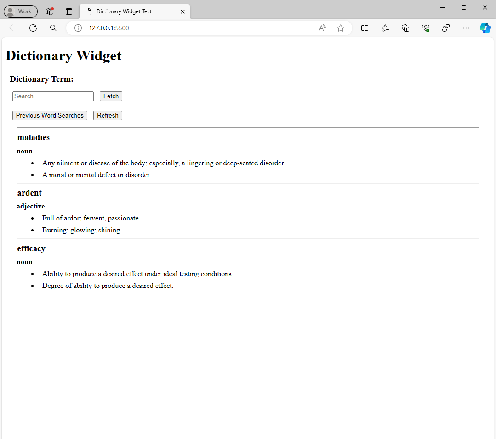This screenshot has width=496, height=439.
Task: Click the Refresh button on the page
Action: click(108, 116)
